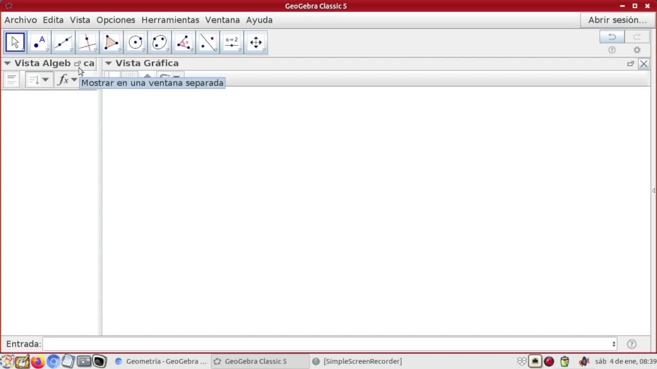Open polygon tool options dropdown arrow
The height and width of the screenshot is (369, 657).
(x=120, y=50)
